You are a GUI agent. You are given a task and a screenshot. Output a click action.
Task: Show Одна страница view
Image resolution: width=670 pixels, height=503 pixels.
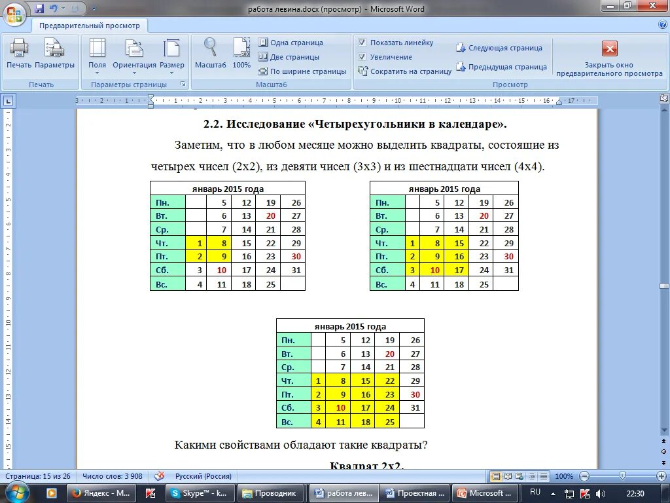(x=291, y=43)
